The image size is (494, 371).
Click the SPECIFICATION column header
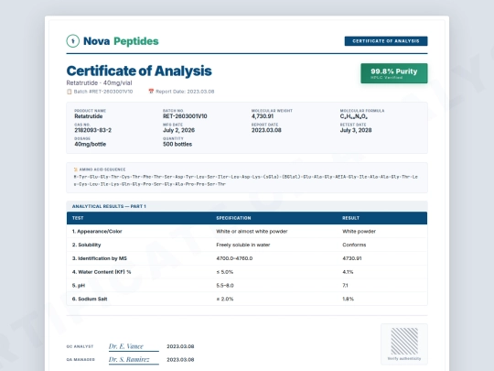[233, 218]
